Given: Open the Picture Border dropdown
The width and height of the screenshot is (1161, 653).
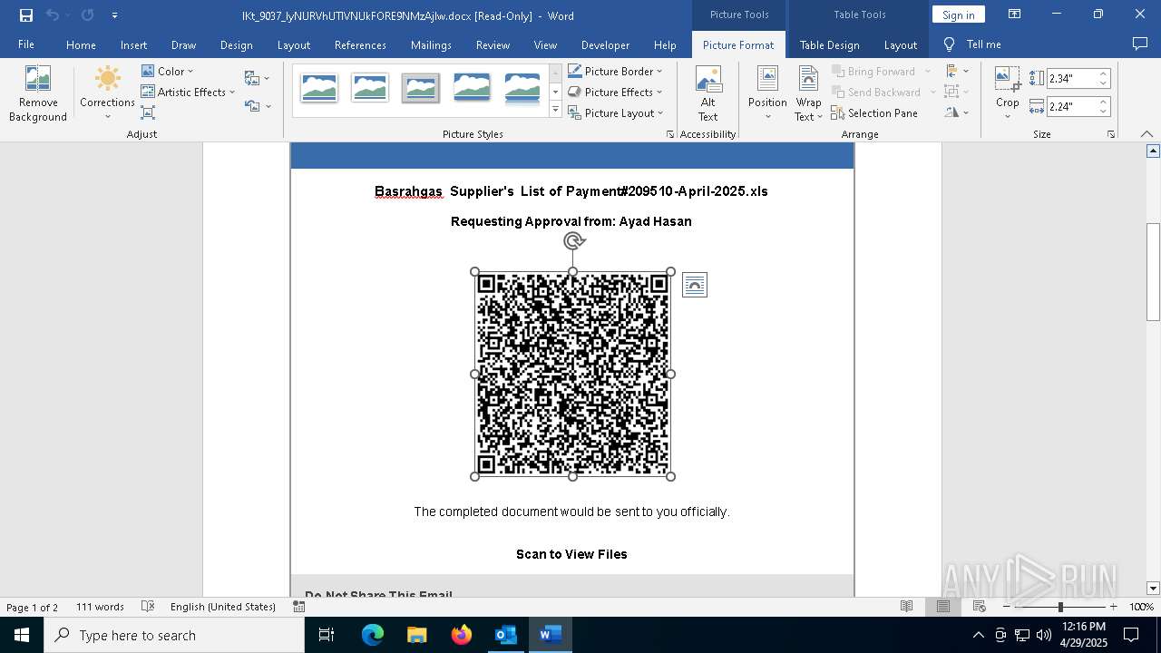Looking at the screenshot, I should click(615, 71).
